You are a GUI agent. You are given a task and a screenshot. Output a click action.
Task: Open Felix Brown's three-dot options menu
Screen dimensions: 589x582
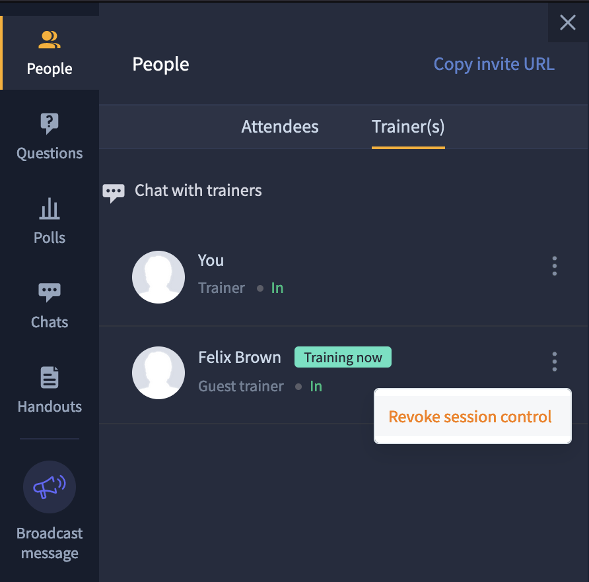[x=555, y=362]
